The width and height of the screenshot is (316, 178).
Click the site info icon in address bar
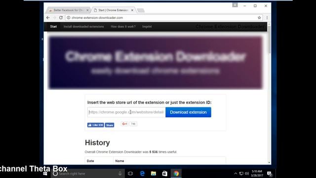69,18
